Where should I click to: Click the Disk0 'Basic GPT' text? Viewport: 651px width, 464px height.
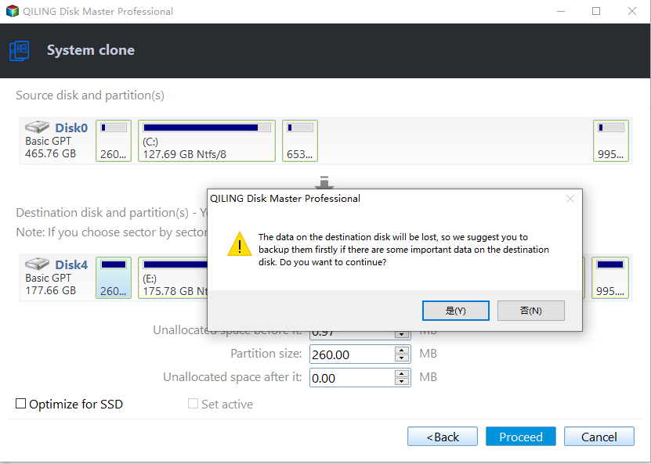coord(48,141)
